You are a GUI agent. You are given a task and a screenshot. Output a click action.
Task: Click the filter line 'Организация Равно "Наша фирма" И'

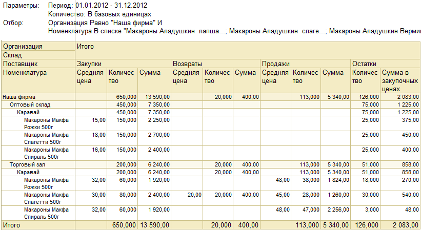pyautogui.click(x=105, y=23)
